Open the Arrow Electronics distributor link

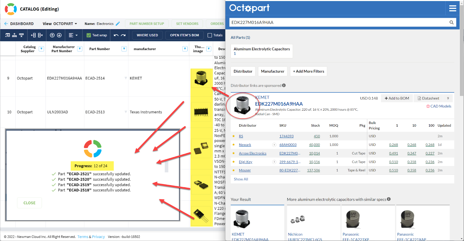pos(253,153)
